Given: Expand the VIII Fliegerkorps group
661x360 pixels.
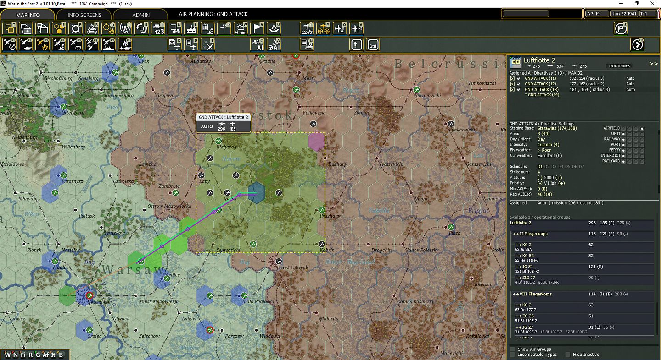Looking at the screenshot, I should click(515, 294).
